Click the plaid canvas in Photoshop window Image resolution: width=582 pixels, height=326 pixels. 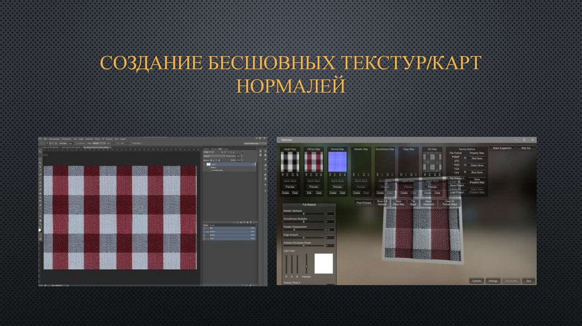tap(120, 218)
